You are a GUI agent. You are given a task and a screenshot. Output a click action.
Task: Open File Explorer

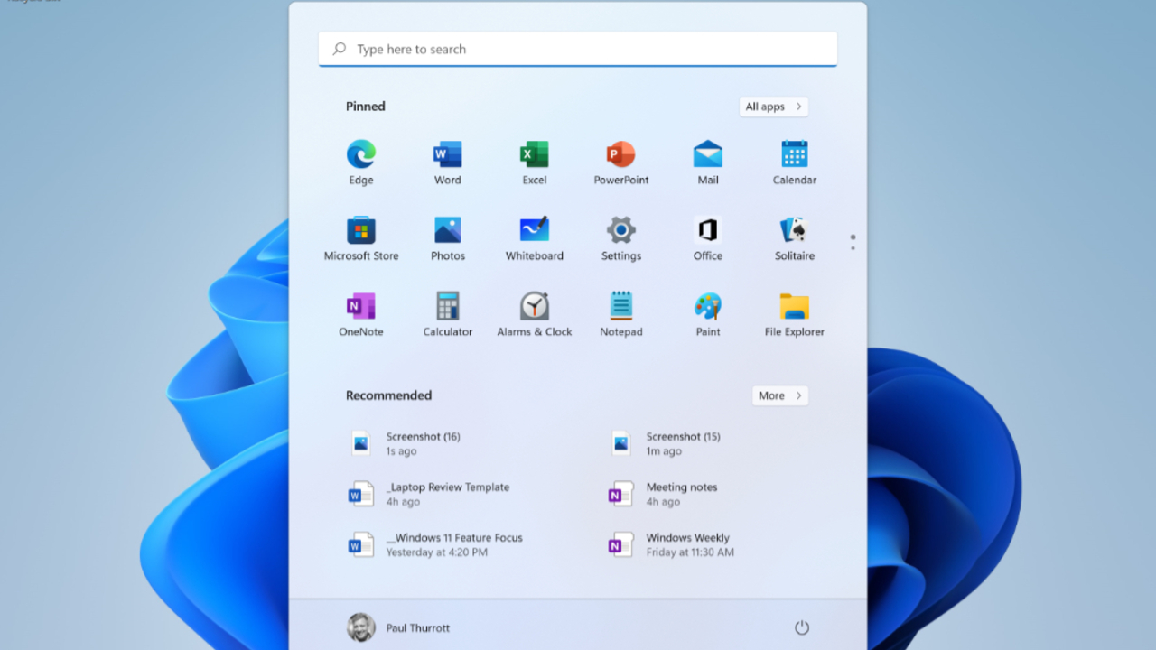coord(795,314)
